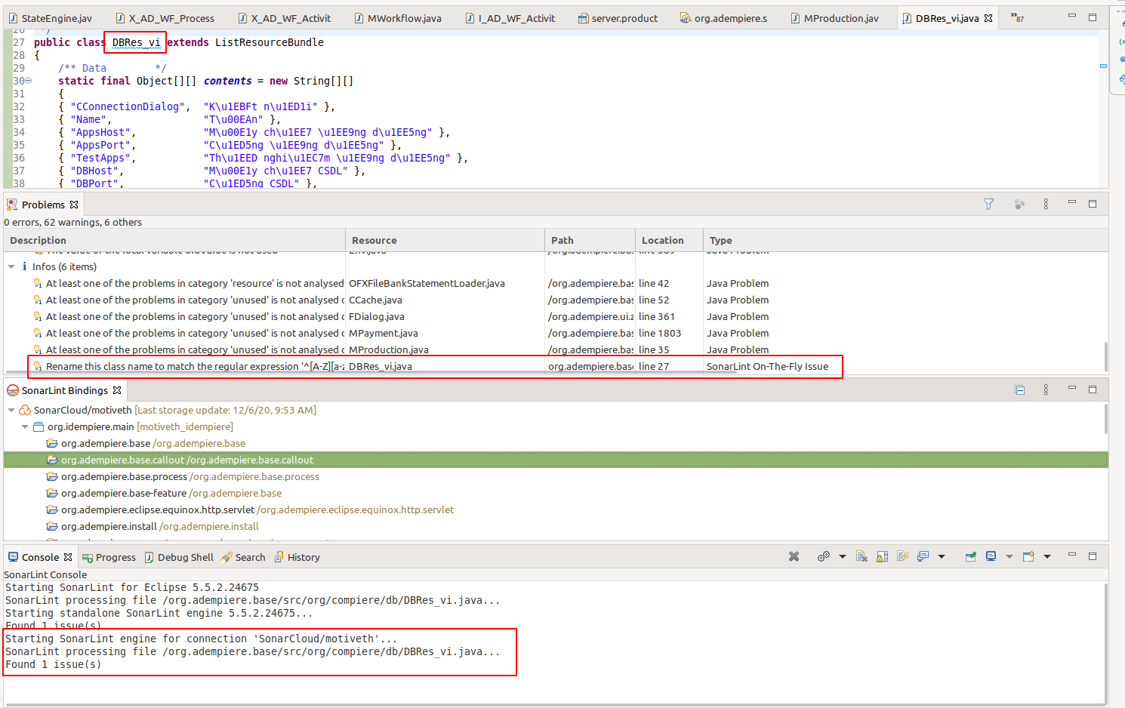Open the Problems view three-dot menu
1125x708 pixels.
pyautogui.click(x=1046, y=204)
